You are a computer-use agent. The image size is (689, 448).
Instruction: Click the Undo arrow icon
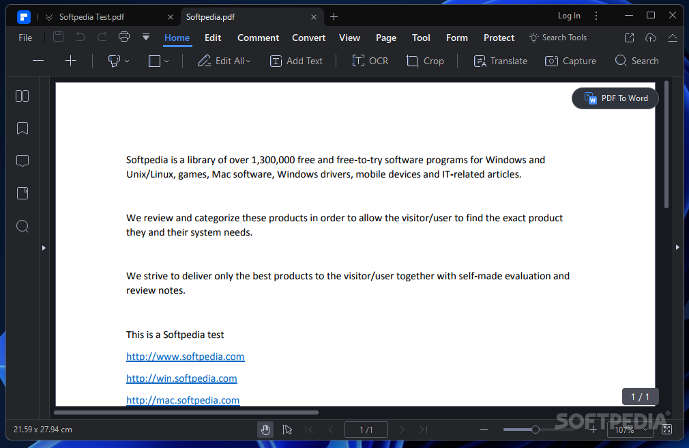click(x=80, y=37)
